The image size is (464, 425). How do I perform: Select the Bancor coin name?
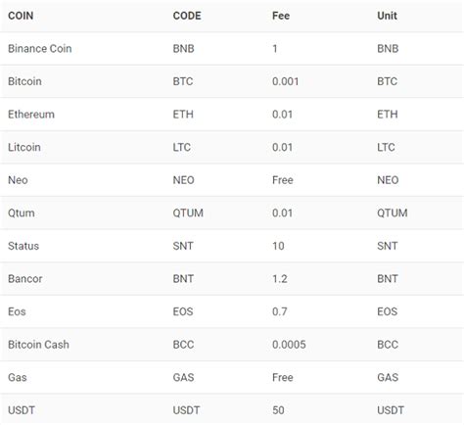(25, 279)
